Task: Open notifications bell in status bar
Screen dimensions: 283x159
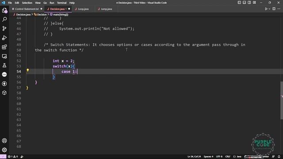Action: click(x=279, y=156)
